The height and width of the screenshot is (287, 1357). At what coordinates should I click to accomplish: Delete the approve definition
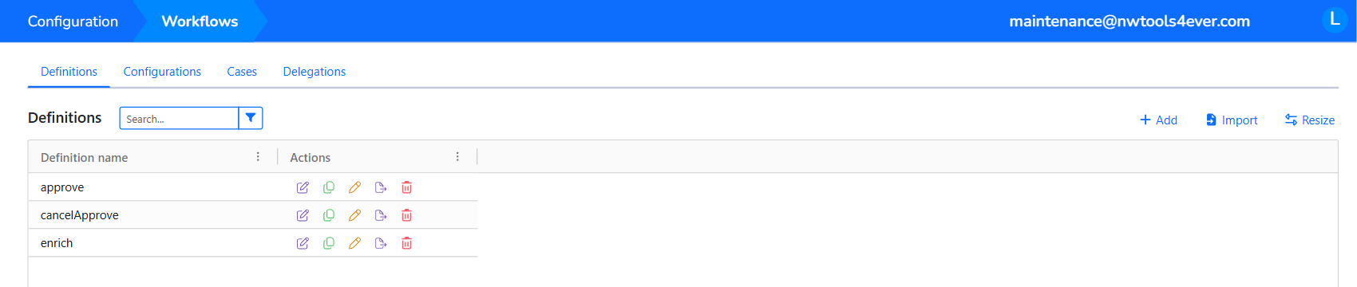(x=406, y=187)
